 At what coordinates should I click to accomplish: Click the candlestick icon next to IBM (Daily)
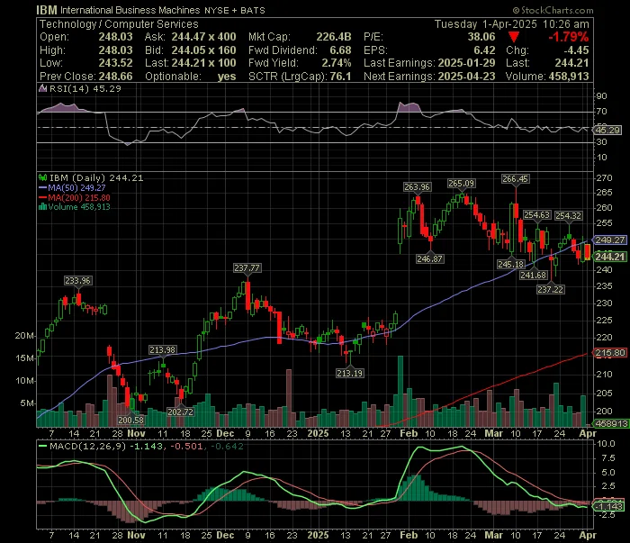(42, 177)
